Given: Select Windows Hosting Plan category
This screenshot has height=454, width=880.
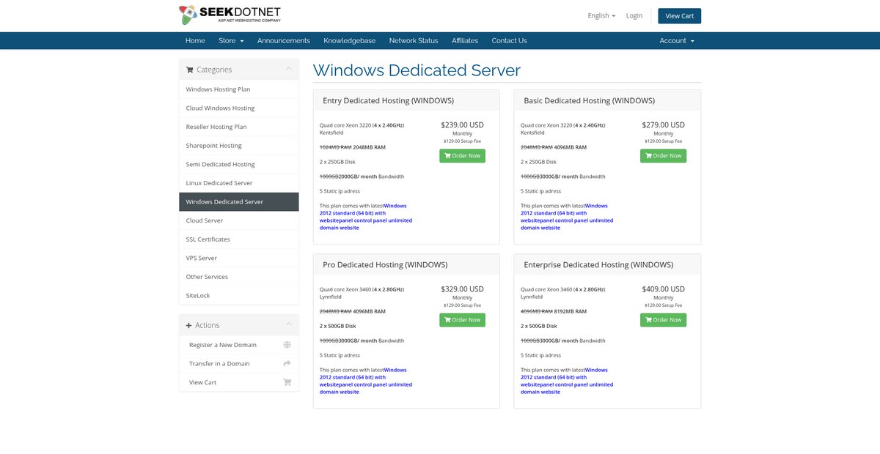Looking at the screenshot, I should pos(239,89).
